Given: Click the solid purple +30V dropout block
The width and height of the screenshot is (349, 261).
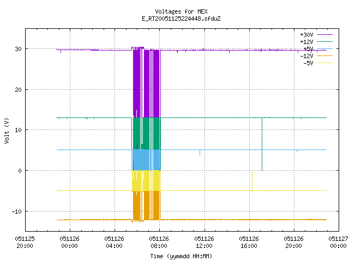Looking at the screenshot, I should [146, 83].
